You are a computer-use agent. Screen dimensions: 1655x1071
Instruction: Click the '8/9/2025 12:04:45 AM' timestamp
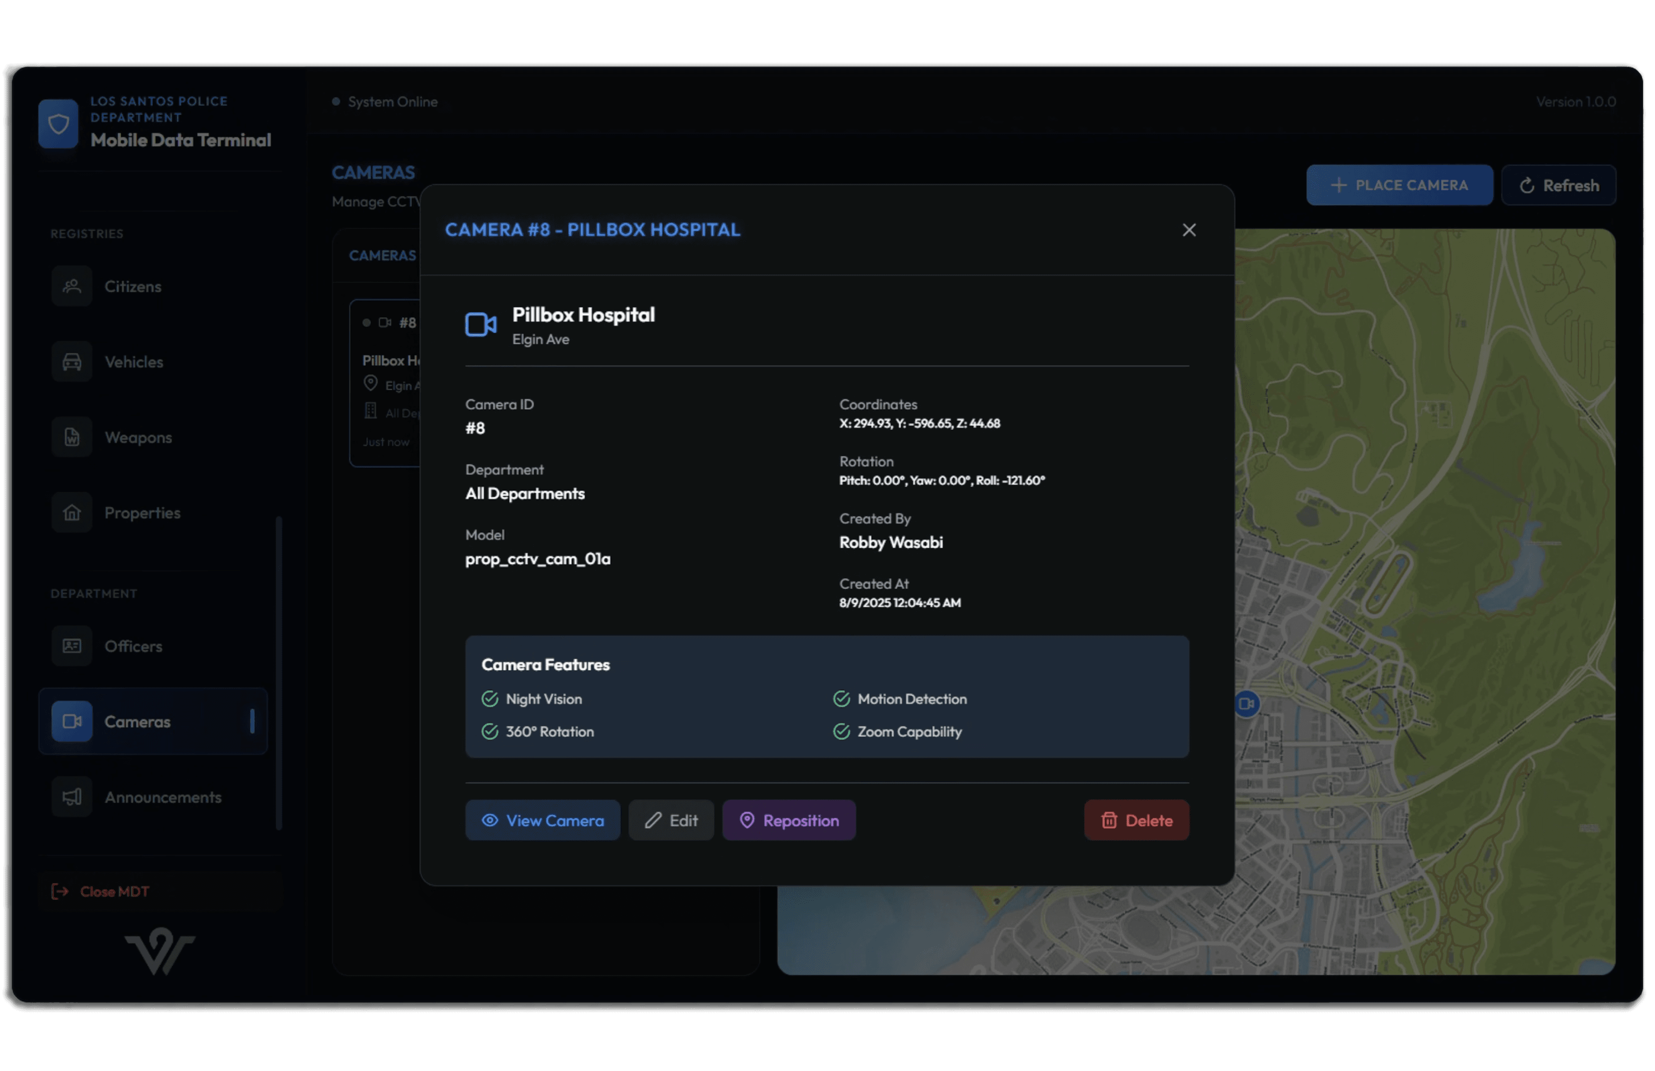[x=900, y=603]
